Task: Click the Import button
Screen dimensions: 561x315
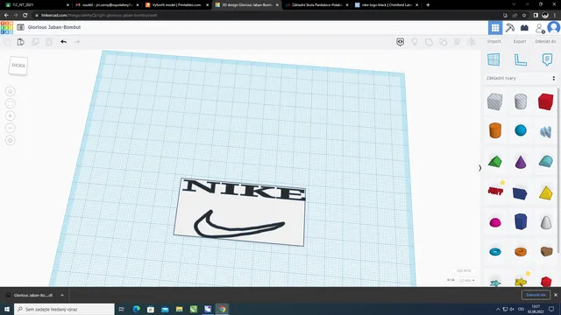Action: (494, 41)
